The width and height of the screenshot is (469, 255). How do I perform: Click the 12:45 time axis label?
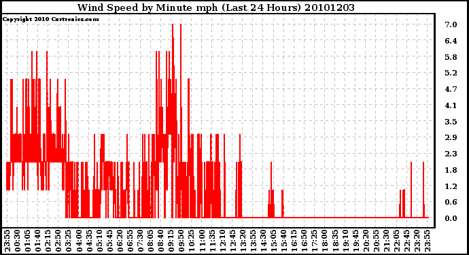[232, 241]
